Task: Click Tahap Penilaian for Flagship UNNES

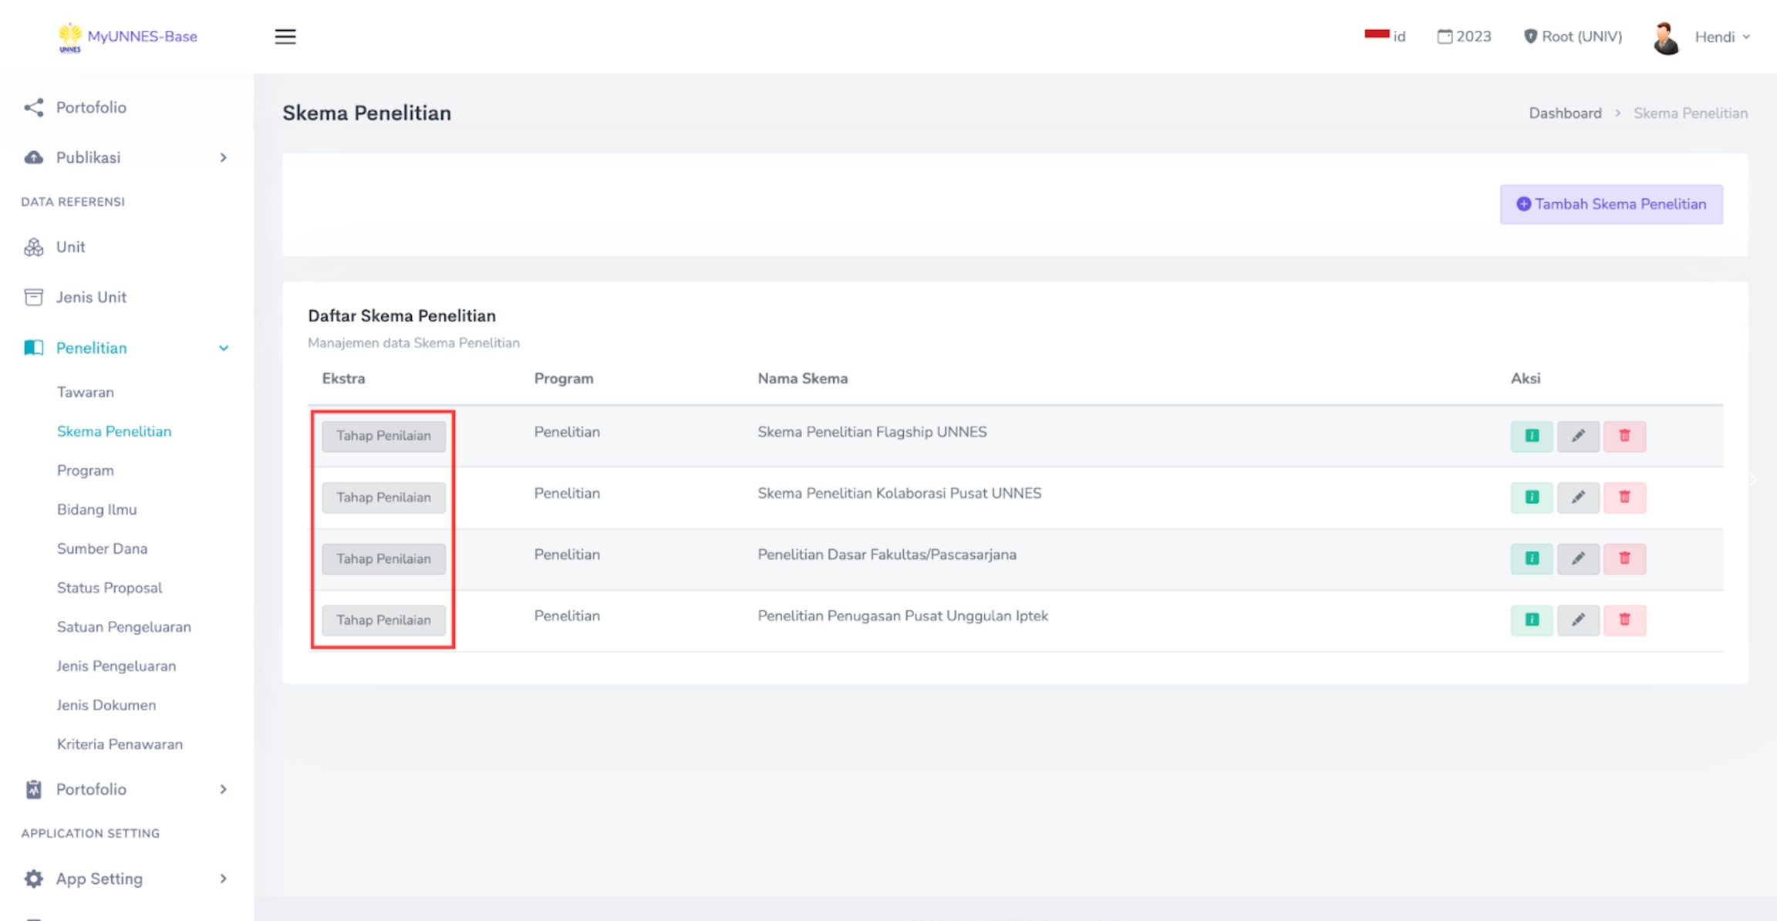Action: (383, 436)
